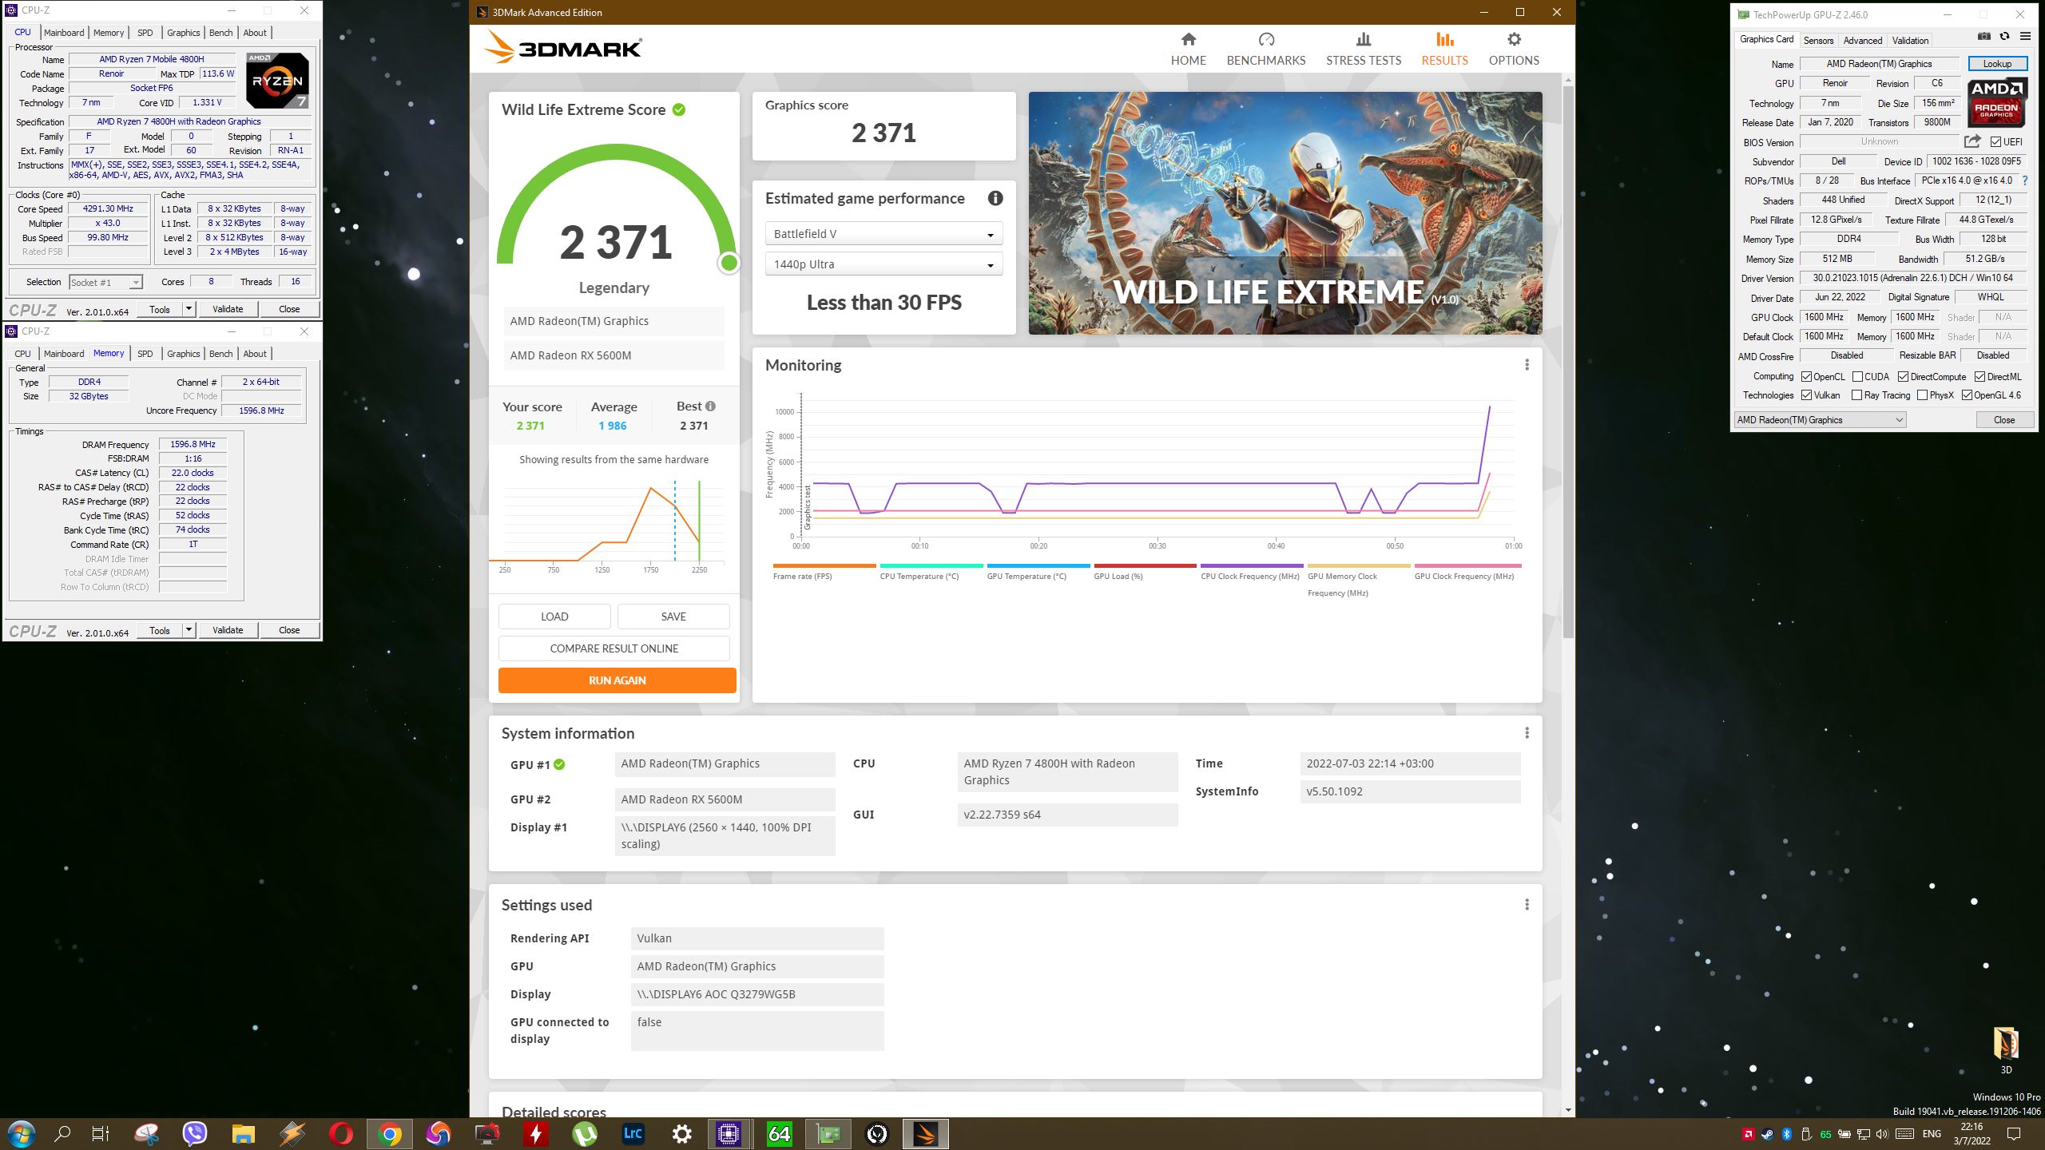Click the info icon beside Estimated game performance
The width and height of the screenshot is (2045, 1150).
click(995, 198)
